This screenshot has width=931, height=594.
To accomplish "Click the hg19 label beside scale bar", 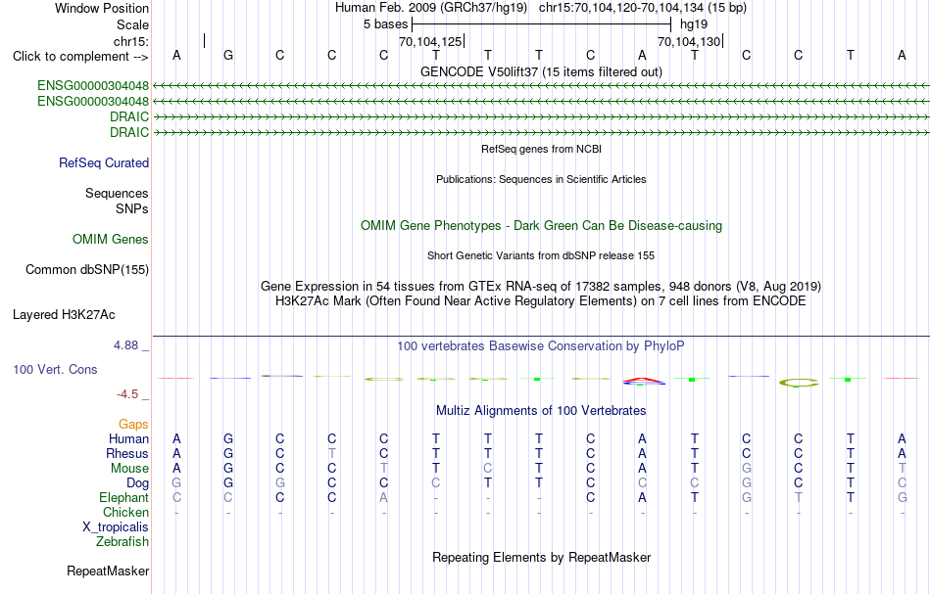I will 694,24.
